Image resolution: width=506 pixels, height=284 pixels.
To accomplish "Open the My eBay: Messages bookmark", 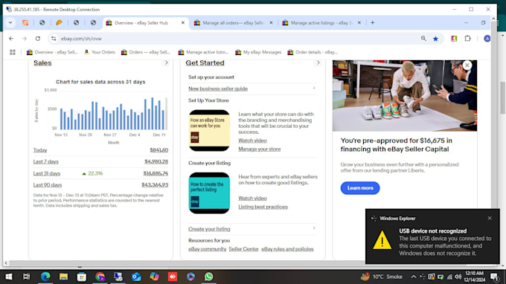I will click(x=258, y=52).
